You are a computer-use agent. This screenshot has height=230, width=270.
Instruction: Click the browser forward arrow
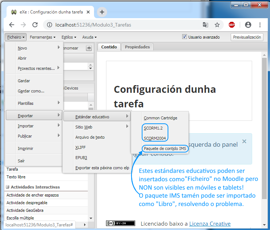(x=23, y=25)
